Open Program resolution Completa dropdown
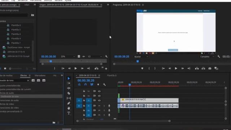This screenshot has height=130, width=231. pyautogui.click(x=207, y=57)
